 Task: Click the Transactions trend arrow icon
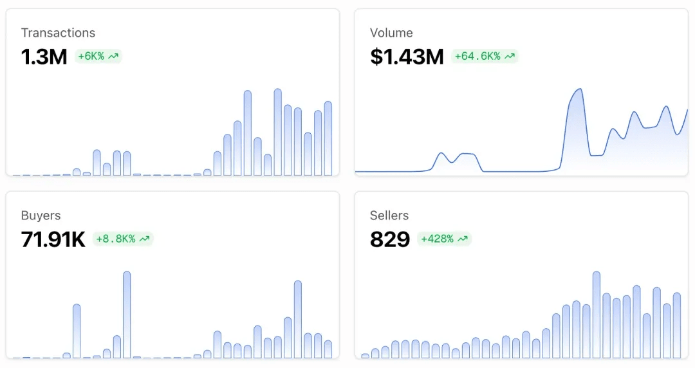(113, 57)
